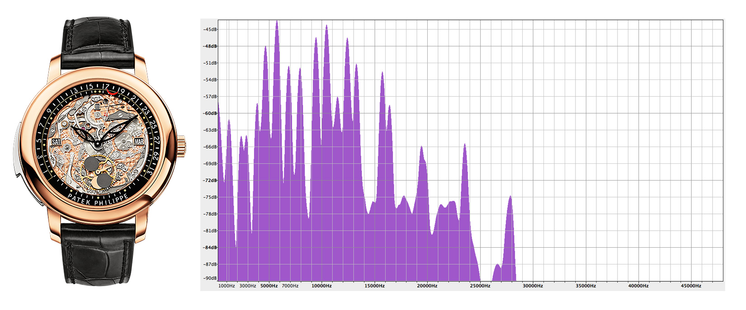Click the -63dB axis label
This screenshot has width=746, height=310.
point(210,130)
